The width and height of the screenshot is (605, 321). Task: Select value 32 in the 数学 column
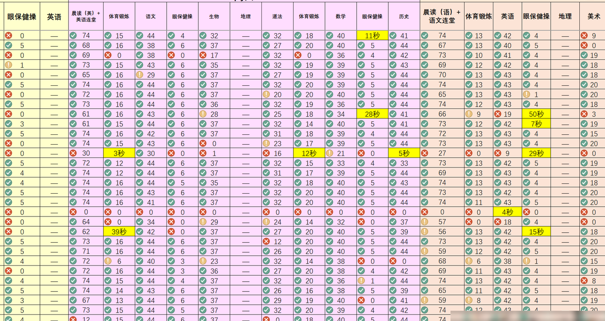coord(341,222)
